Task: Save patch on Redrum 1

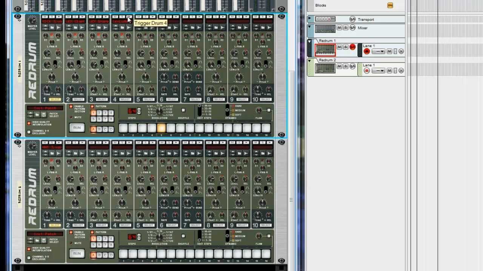Action: click(x=44, y=114)
